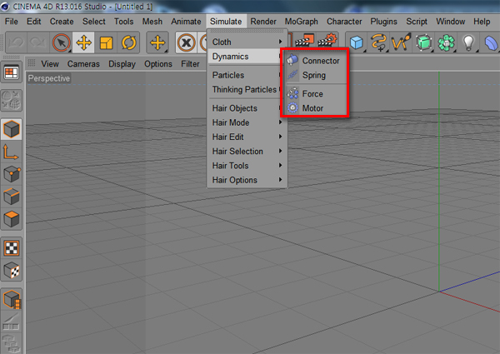
Task: Click the last used tool plus icon
Action: tap(157, 42)
